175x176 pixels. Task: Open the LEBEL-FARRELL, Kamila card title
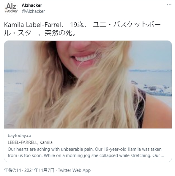[30, 142]
